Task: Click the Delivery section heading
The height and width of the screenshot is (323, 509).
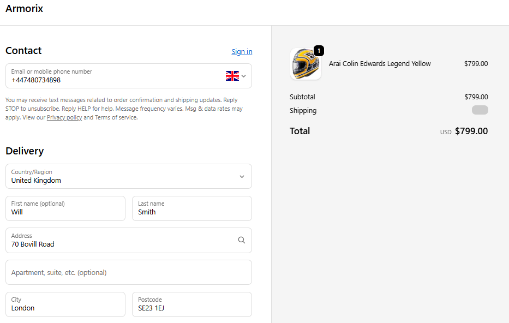Action: (x=25, y=151)
